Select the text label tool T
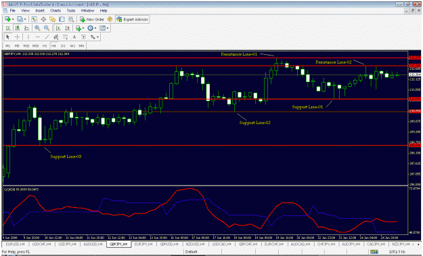This screenshot has height=256, width=423. tap(84, 37)
